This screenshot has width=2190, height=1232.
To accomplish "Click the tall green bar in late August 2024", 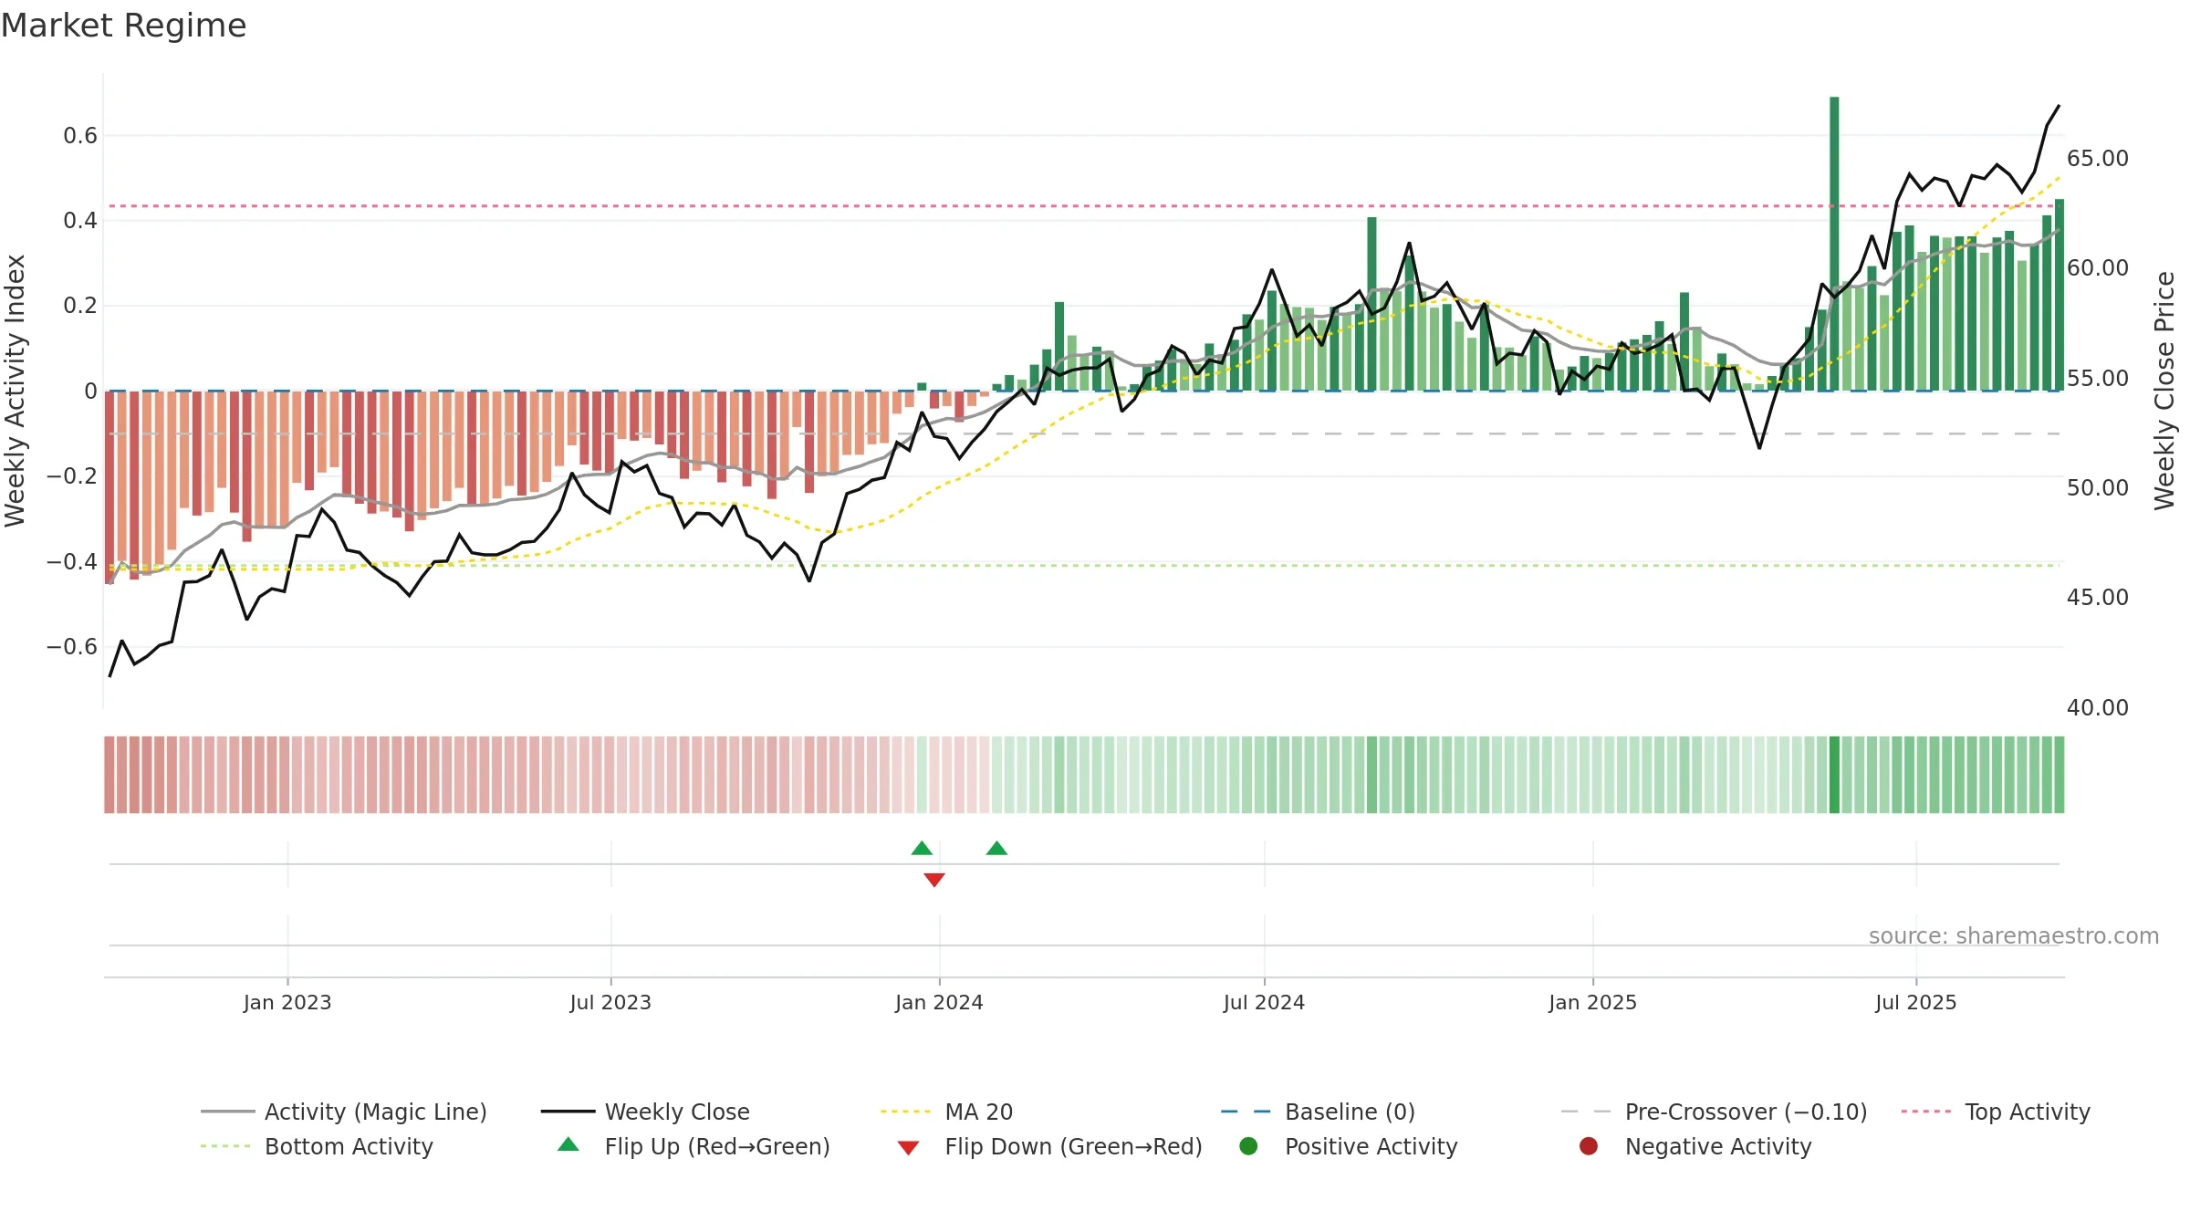I will [1371, 304].
